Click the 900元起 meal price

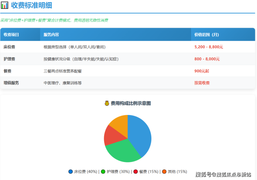coord(202,71)
